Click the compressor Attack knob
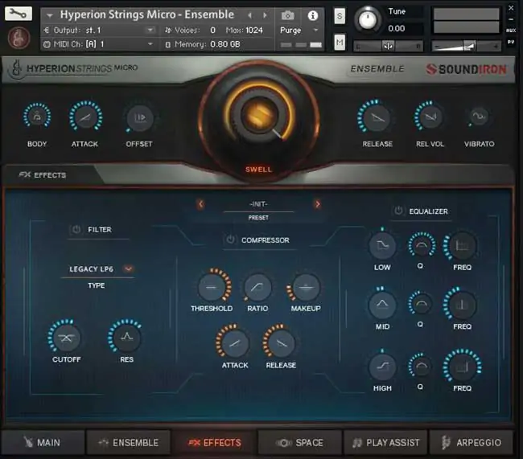523x459 pixels. coord(234,343)
